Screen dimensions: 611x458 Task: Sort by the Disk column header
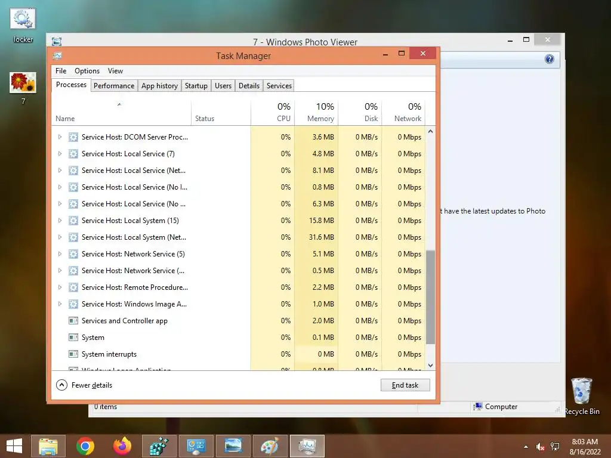[x=360, y=113]
